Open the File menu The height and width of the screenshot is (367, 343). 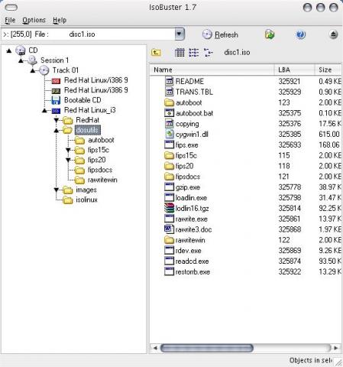pyautogui.click(x=10, y=20)
